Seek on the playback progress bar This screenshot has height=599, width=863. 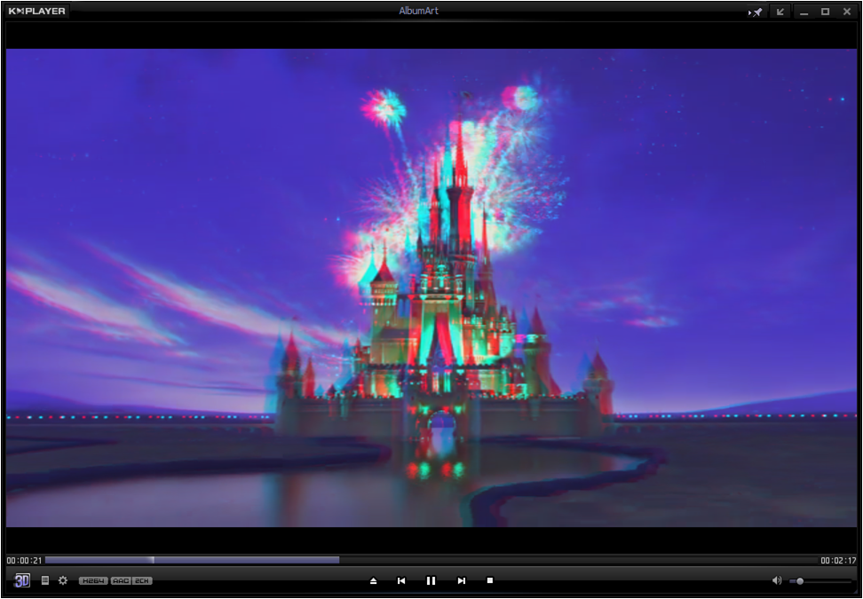[431, 560]
